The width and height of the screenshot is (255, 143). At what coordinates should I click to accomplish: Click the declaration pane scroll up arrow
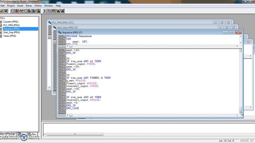pos(241,37)
